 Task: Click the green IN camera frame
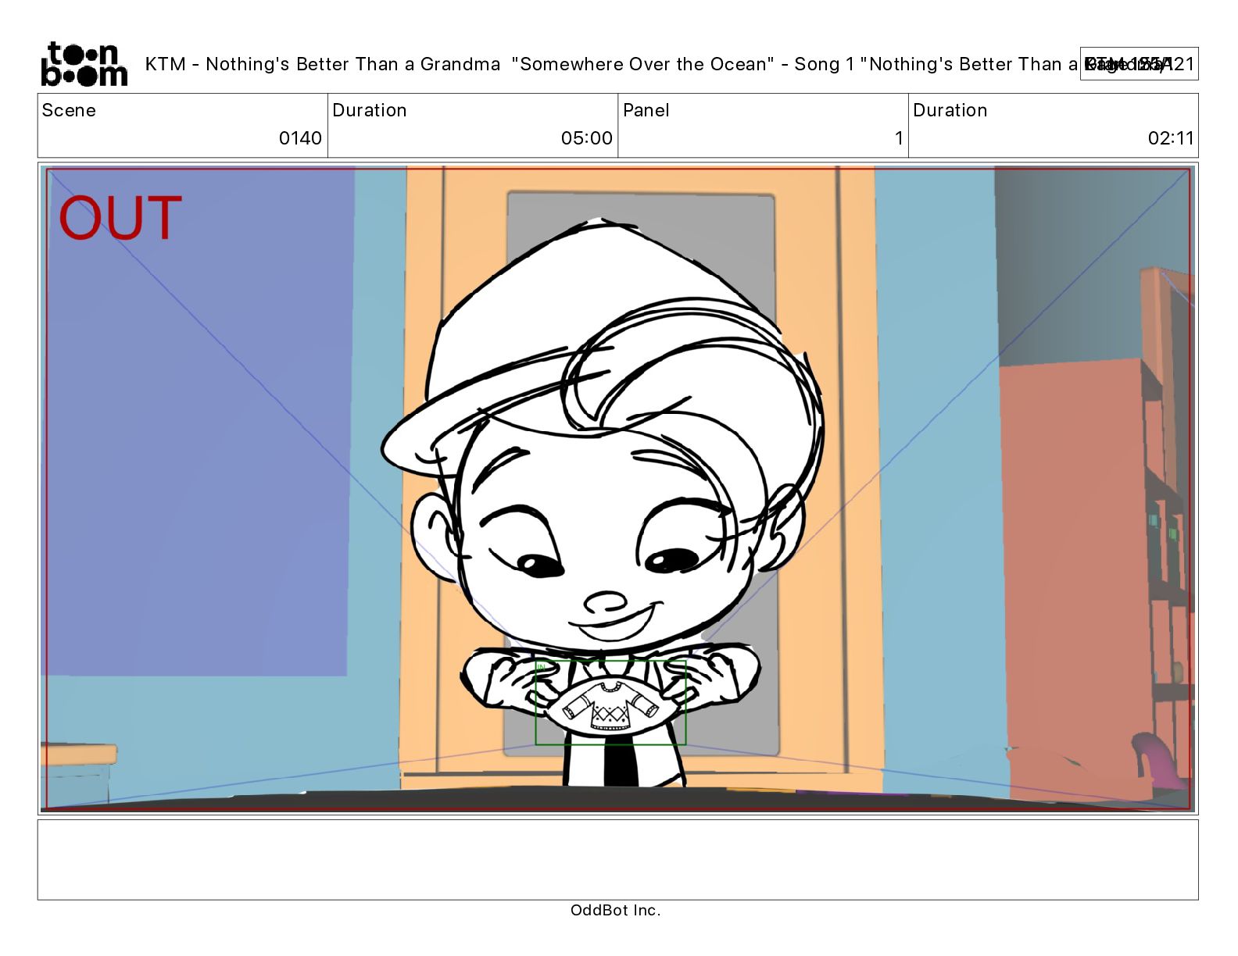[x=610, y=702]
